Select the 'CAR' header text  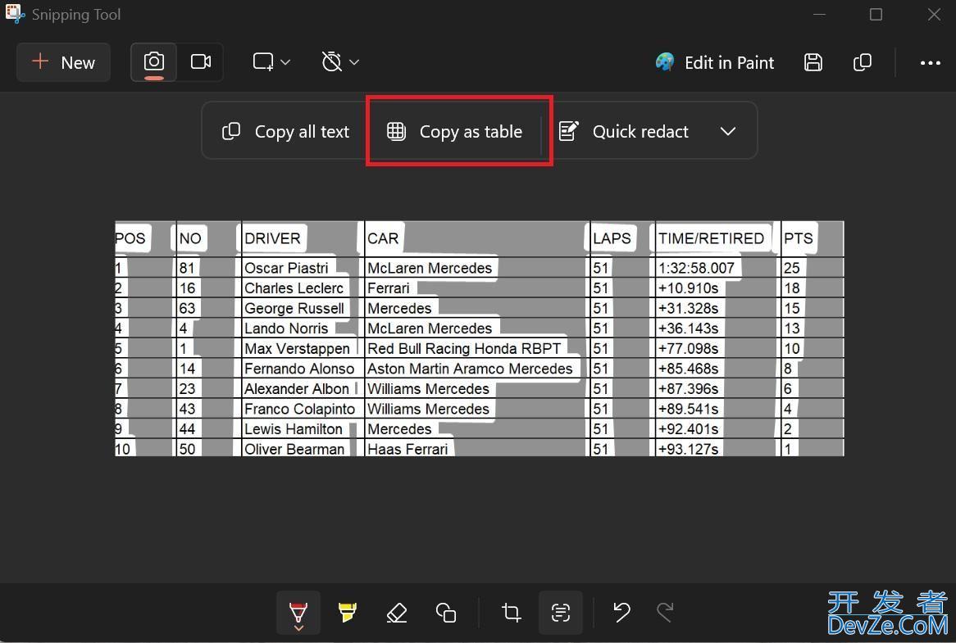pos(383,238)
